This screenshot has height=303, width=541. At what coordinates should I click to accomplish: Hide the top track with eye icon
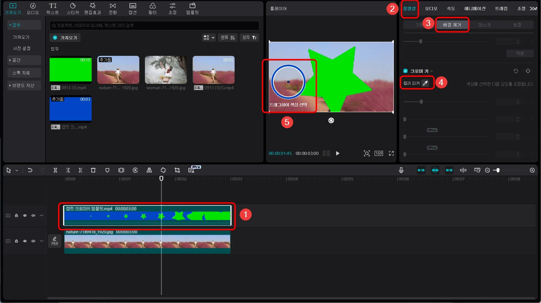click(x=25, y=215)
